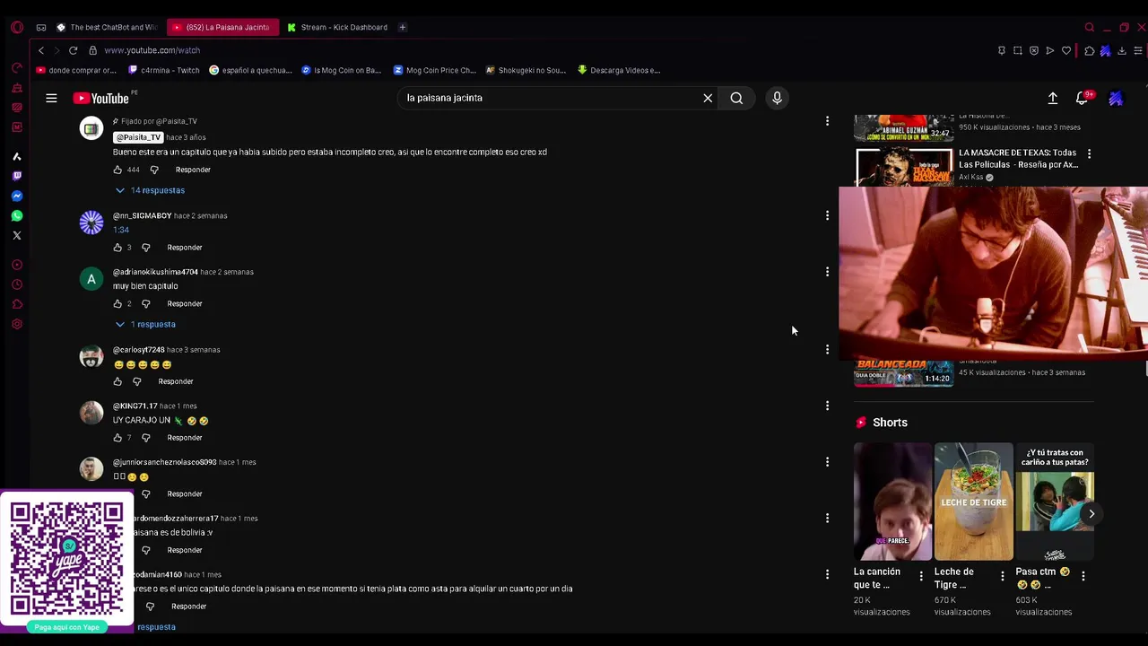Open browser downloads icon

pos(1122,50)
